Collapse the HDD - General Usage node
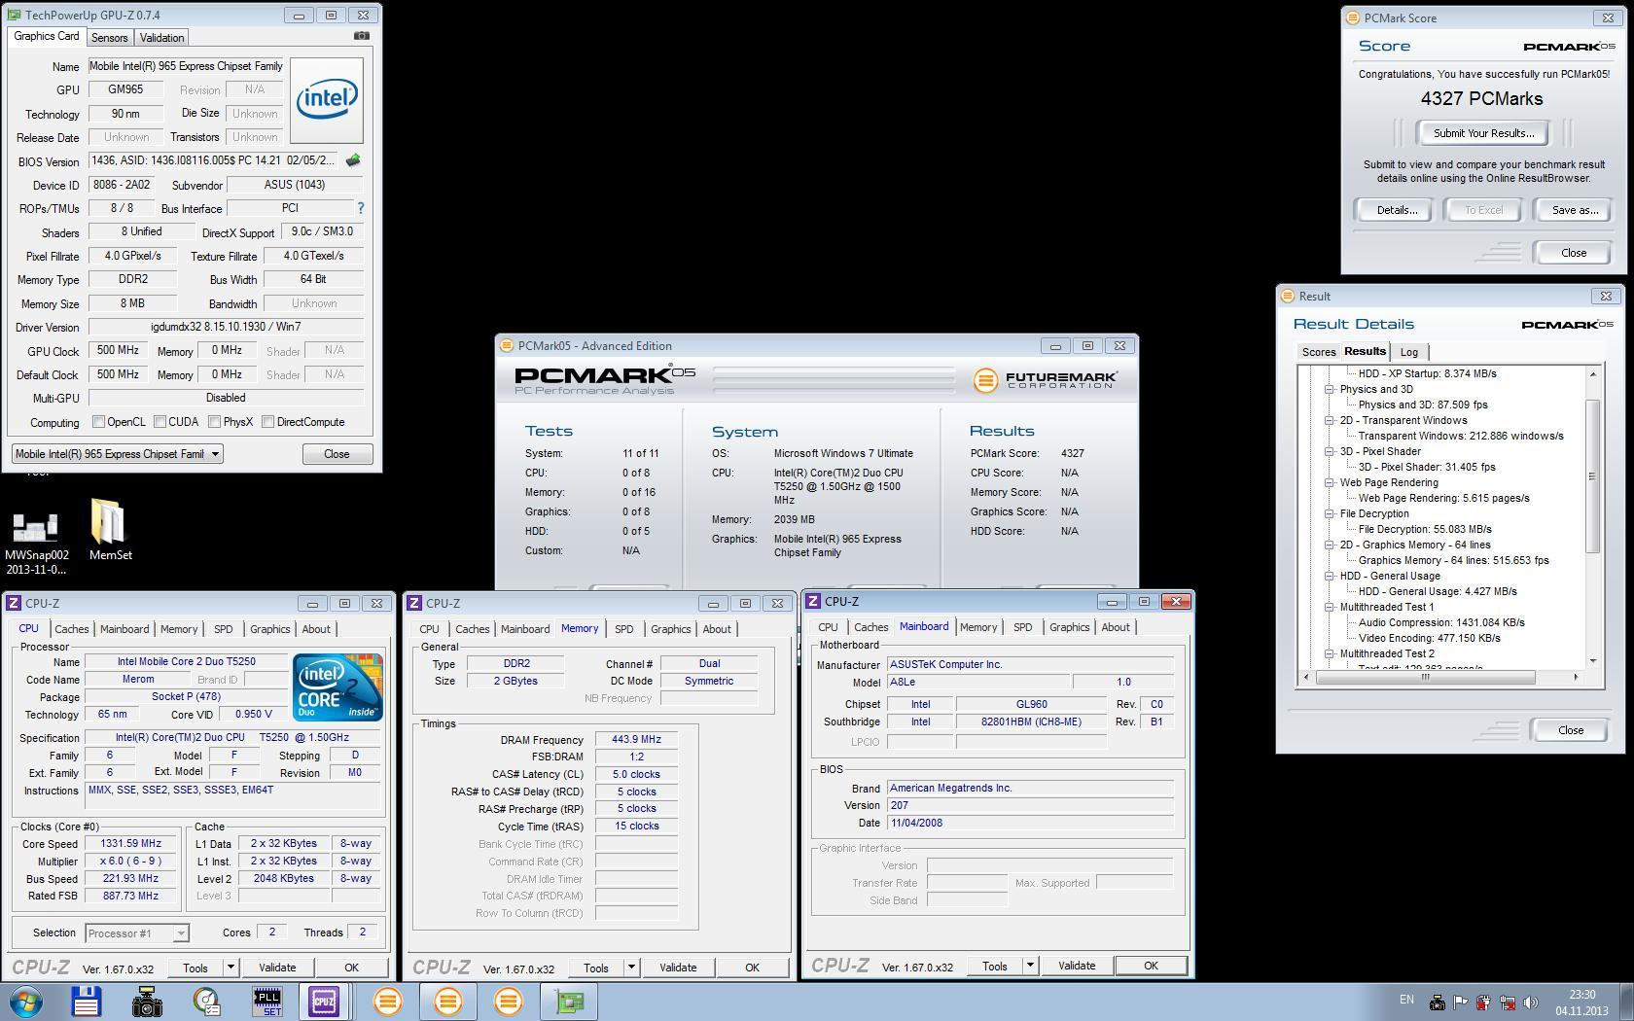 [1329, 576]
